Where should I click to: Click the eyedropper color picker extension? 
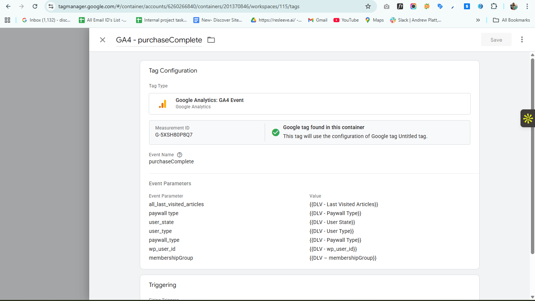click(x=453, y=6)
